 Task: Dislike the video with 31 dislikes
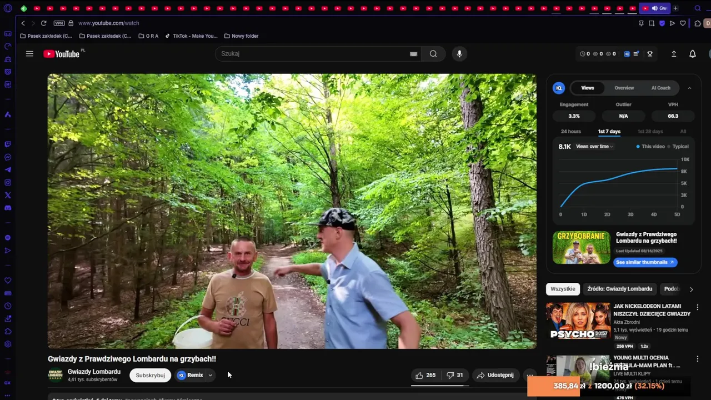[x=455, y=375]
